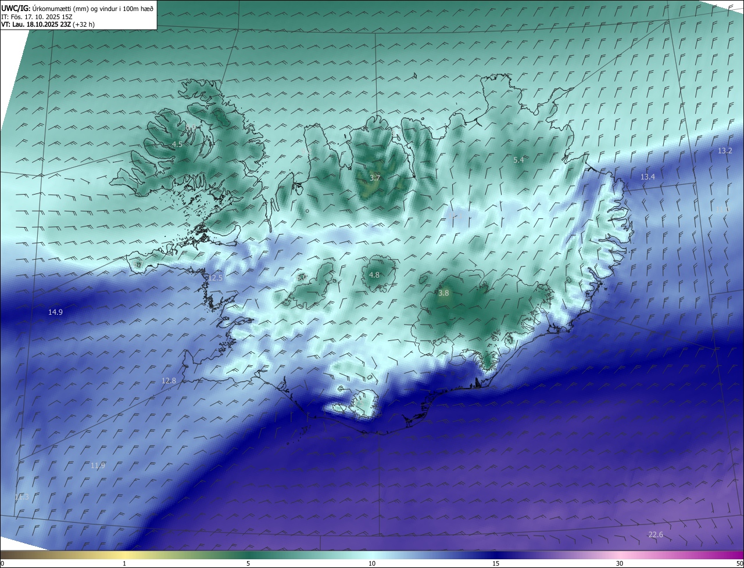This screenshot has width=744, height=568.
Task: Click the color scale label 30
Action: pyautogui.click(x=620, y=563)
